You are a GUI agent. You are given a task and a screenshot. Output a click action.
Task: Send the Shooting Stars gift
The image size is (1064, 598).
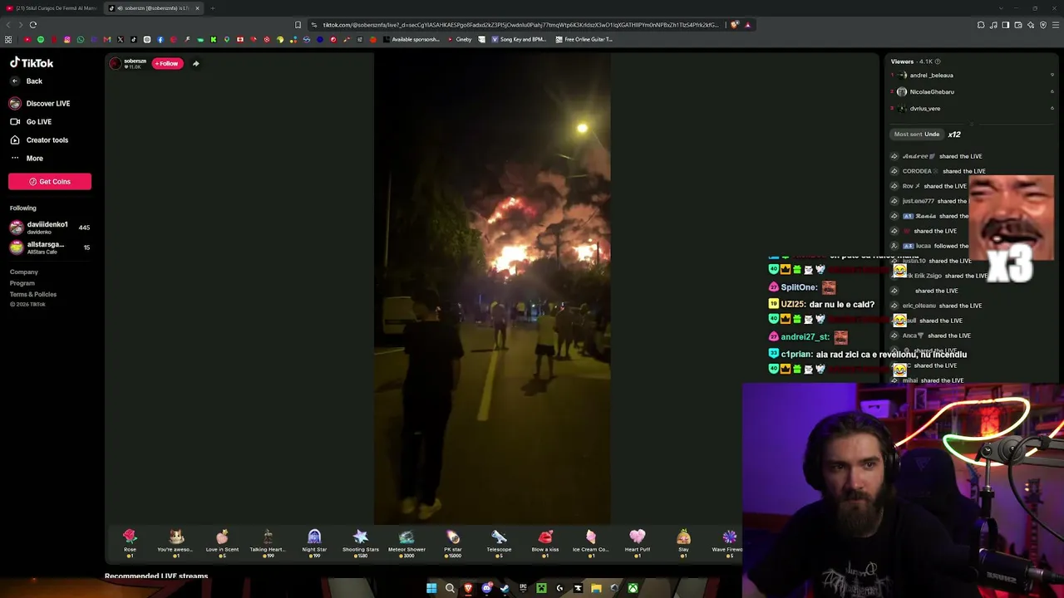[x=361, y=542]
